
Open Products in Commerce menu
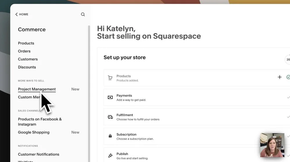[26, 43]
